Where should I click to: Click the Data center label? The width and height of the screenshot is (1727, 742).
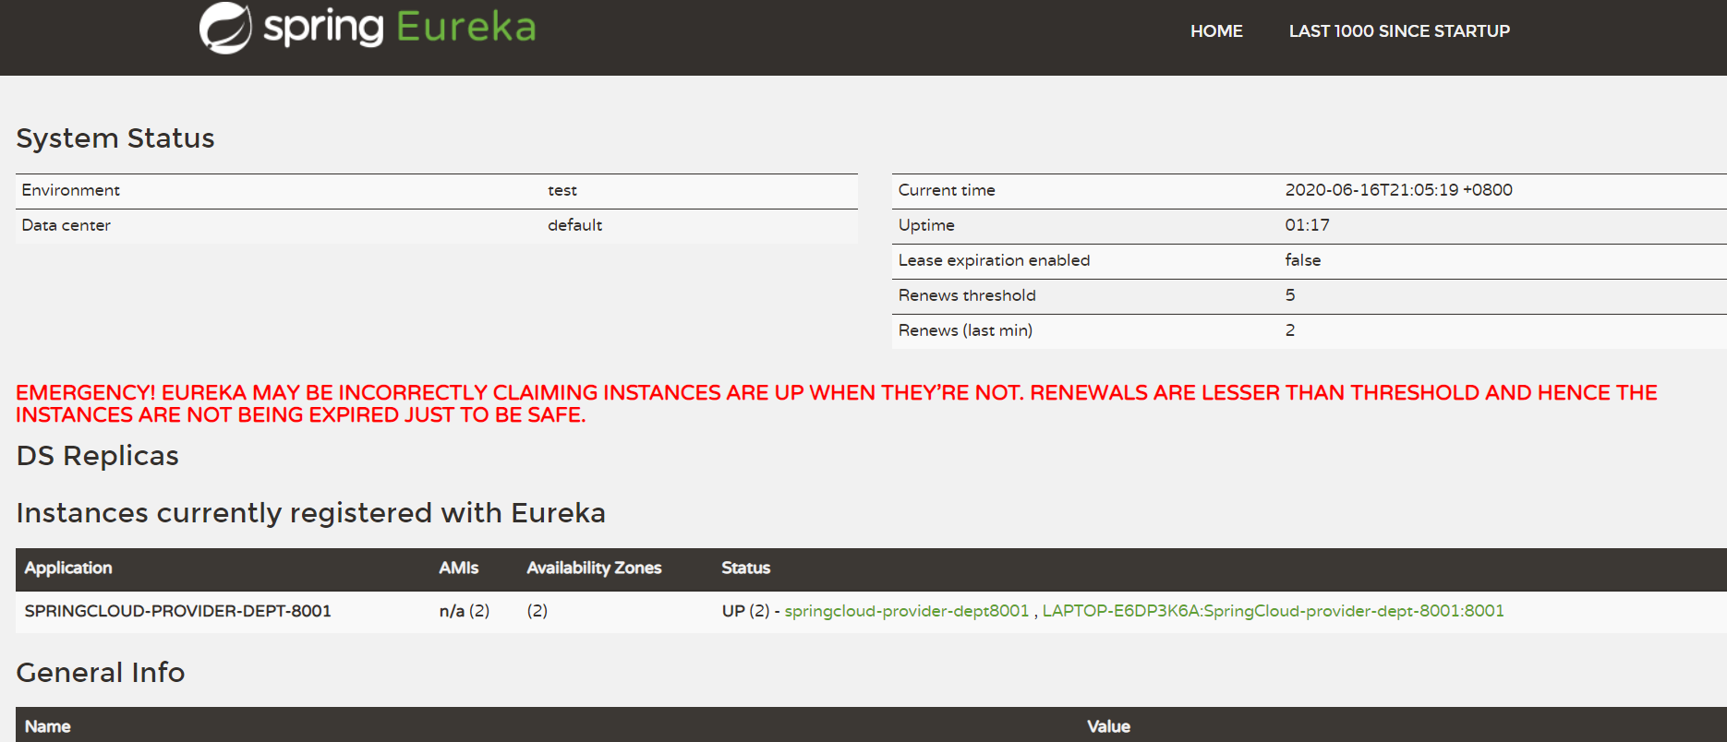coord(66,225)
